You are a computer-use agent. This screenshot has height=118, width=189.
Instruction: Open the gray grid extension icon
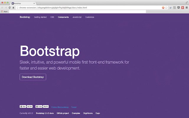pyautogui.click(x=175, y=8)
